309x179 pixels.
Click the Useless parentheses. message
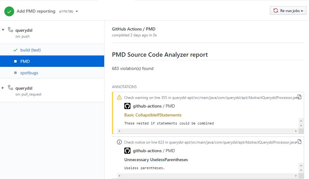[x=144, y=168]
